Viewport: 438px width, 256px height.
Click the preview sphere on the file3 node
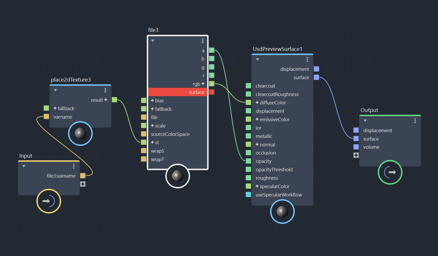[178, 176]
